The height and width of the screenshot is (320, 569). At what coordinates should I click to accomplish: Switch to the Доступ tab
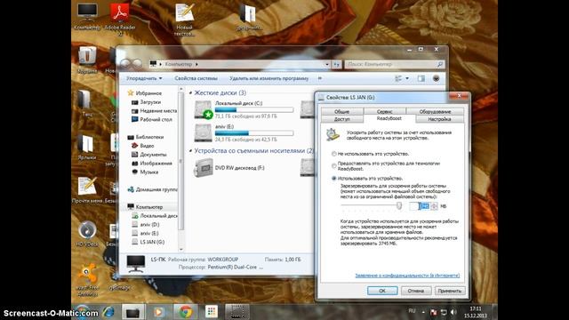click(341, 119)
